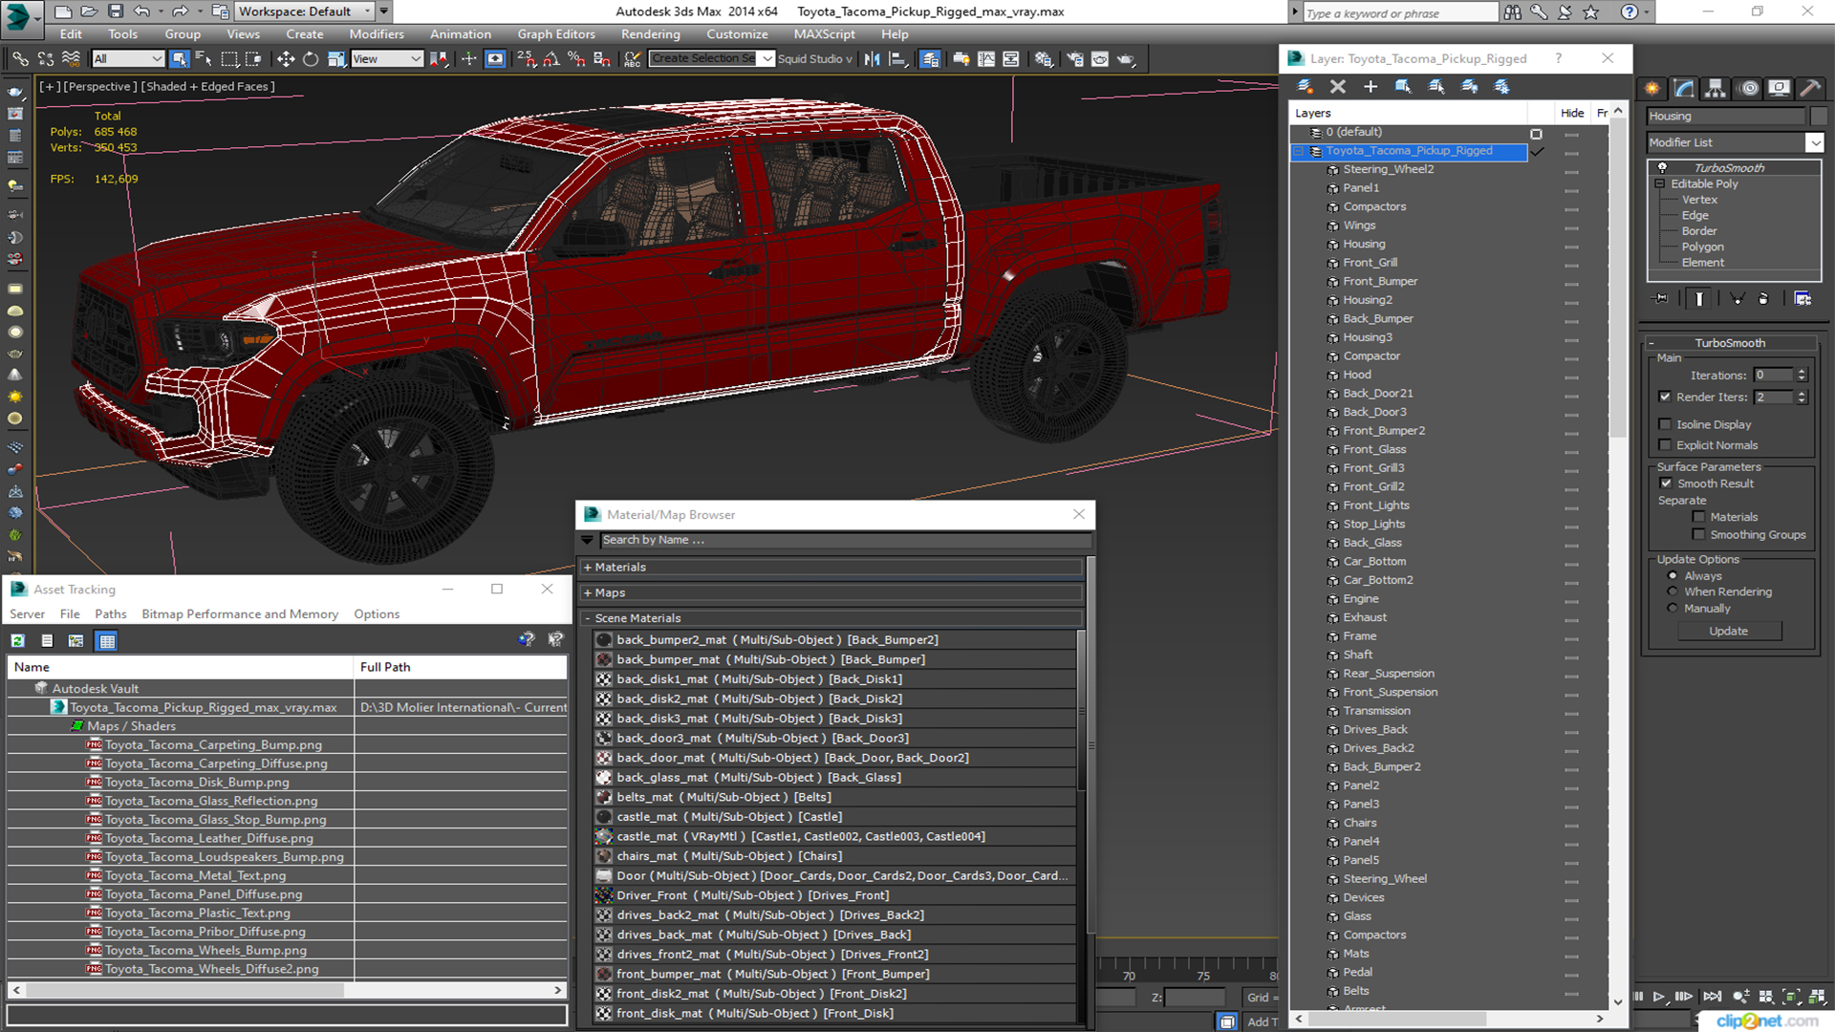Open MAXScript menu
1835x1032 pixels.
[824, 34]
